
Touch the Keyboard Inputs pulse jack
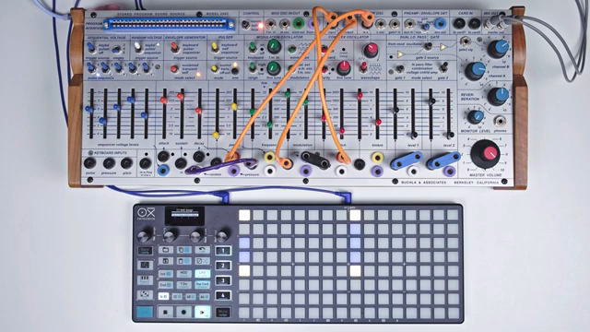click(x=90, y=163)
